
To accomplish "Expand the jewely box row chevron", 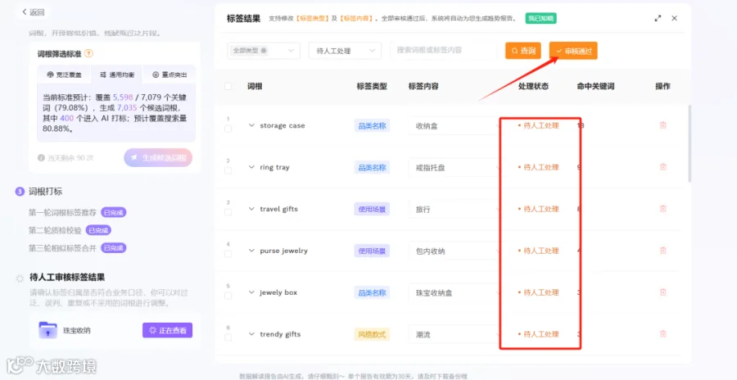I will point(251,292).
